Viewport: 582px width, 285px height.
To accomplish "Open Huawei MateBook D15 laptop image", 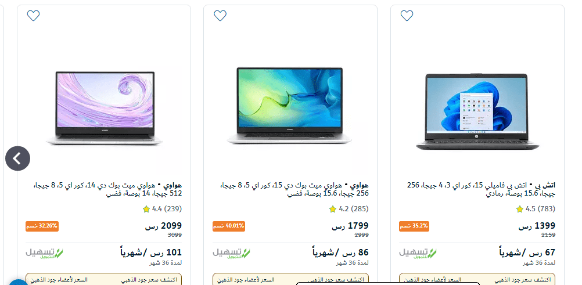I will pyautogui.click(x=289, y=106).
